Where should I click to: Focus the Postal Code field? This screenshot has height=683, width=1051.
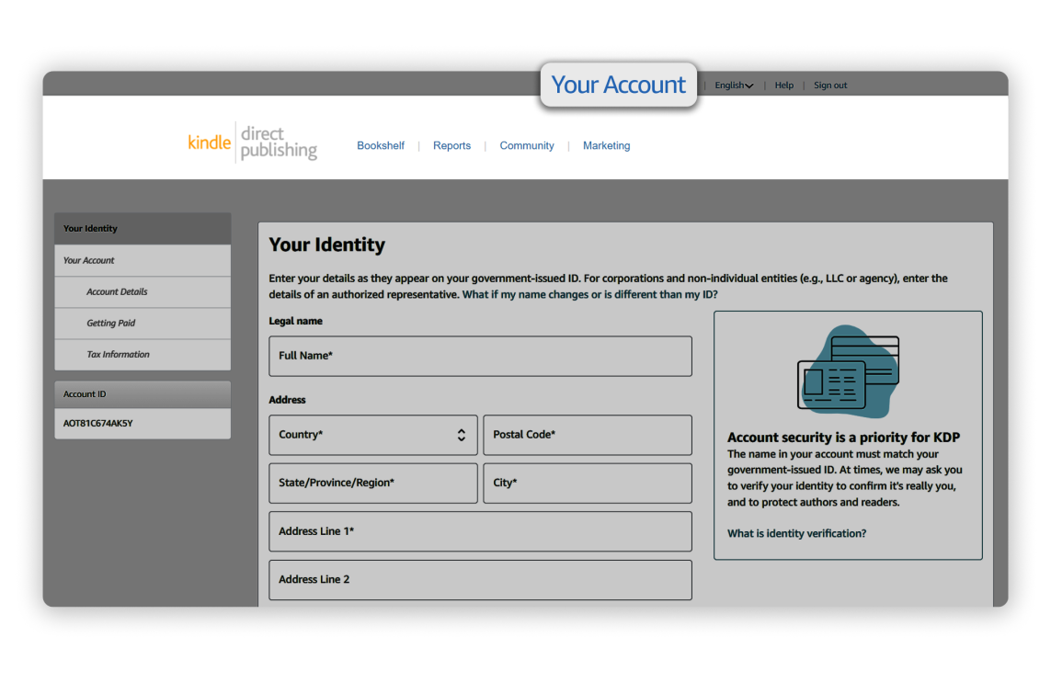tap(587, 435)
